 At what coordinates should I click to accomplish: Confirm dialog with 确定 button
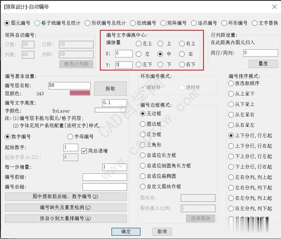click(126, 231)
